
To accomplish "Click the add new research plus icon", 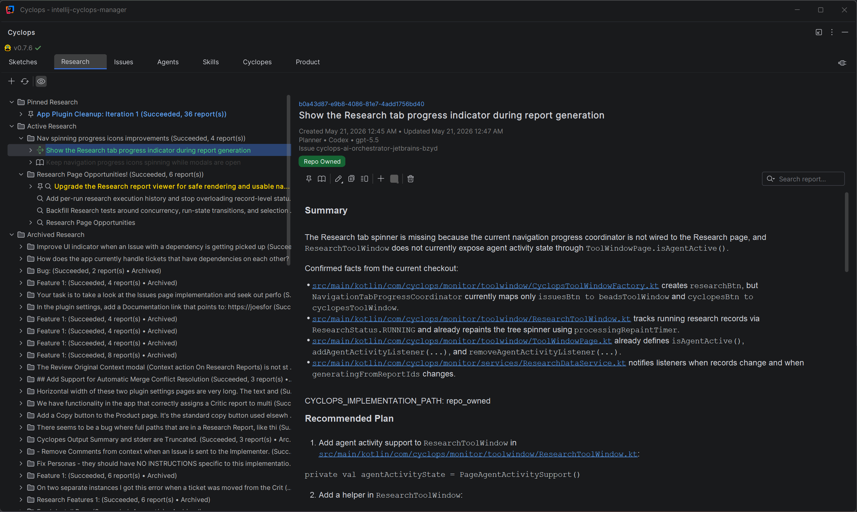I will (x=11, y=81).
